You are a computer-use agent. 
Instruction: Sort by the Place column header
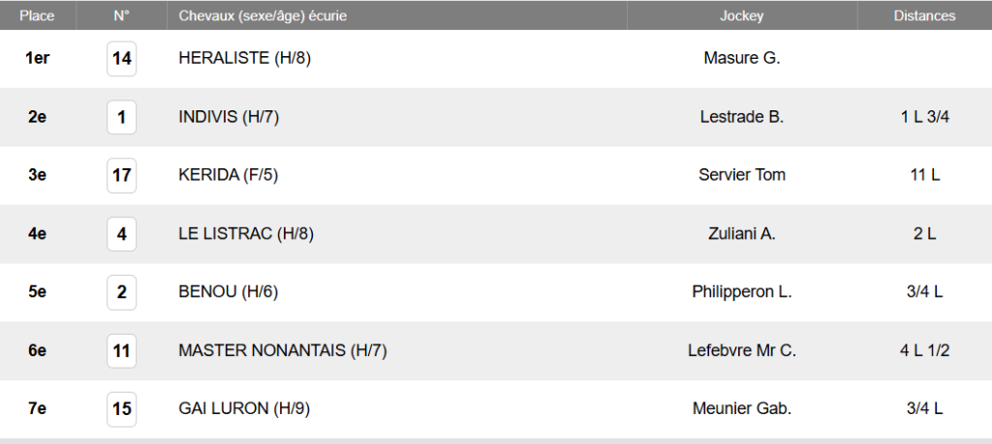coord(38,15)
